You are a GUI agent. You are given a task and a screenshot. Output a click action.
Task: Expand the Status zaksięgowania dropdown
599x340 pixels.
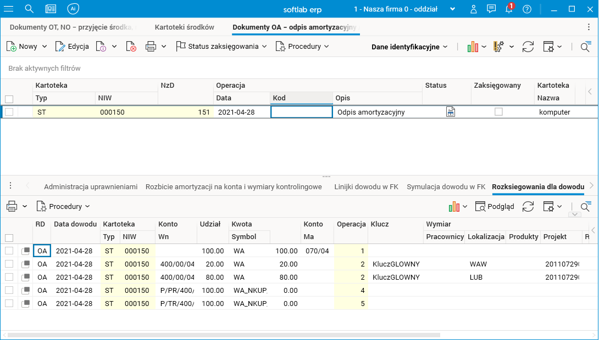coord(222,47)
